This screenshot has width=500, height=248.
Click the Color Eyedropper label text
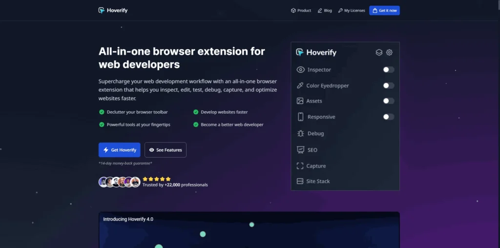coord(328,85)
